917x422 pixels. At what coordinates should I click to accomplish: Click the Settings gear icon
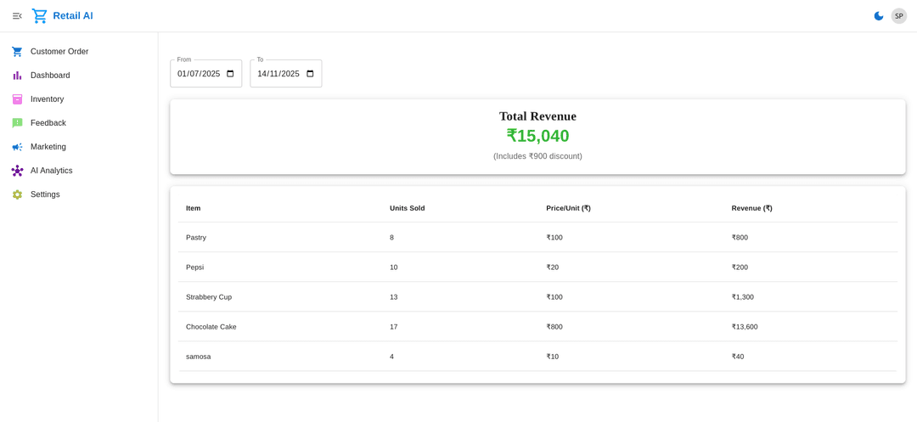click(17, 194)
